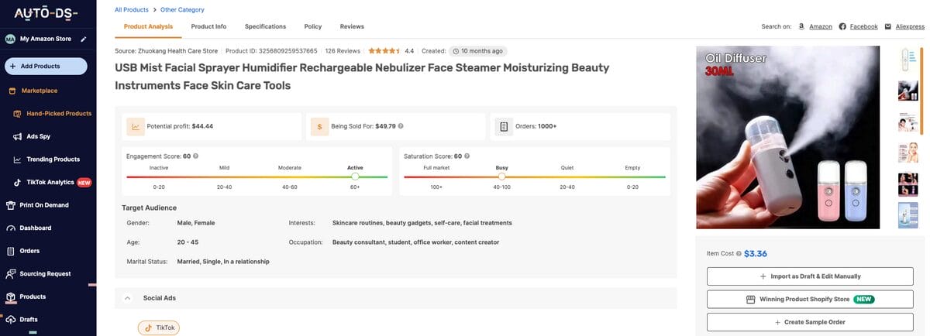
Task: Click the Aliexpress envelope icon
Action: (888, 26)
